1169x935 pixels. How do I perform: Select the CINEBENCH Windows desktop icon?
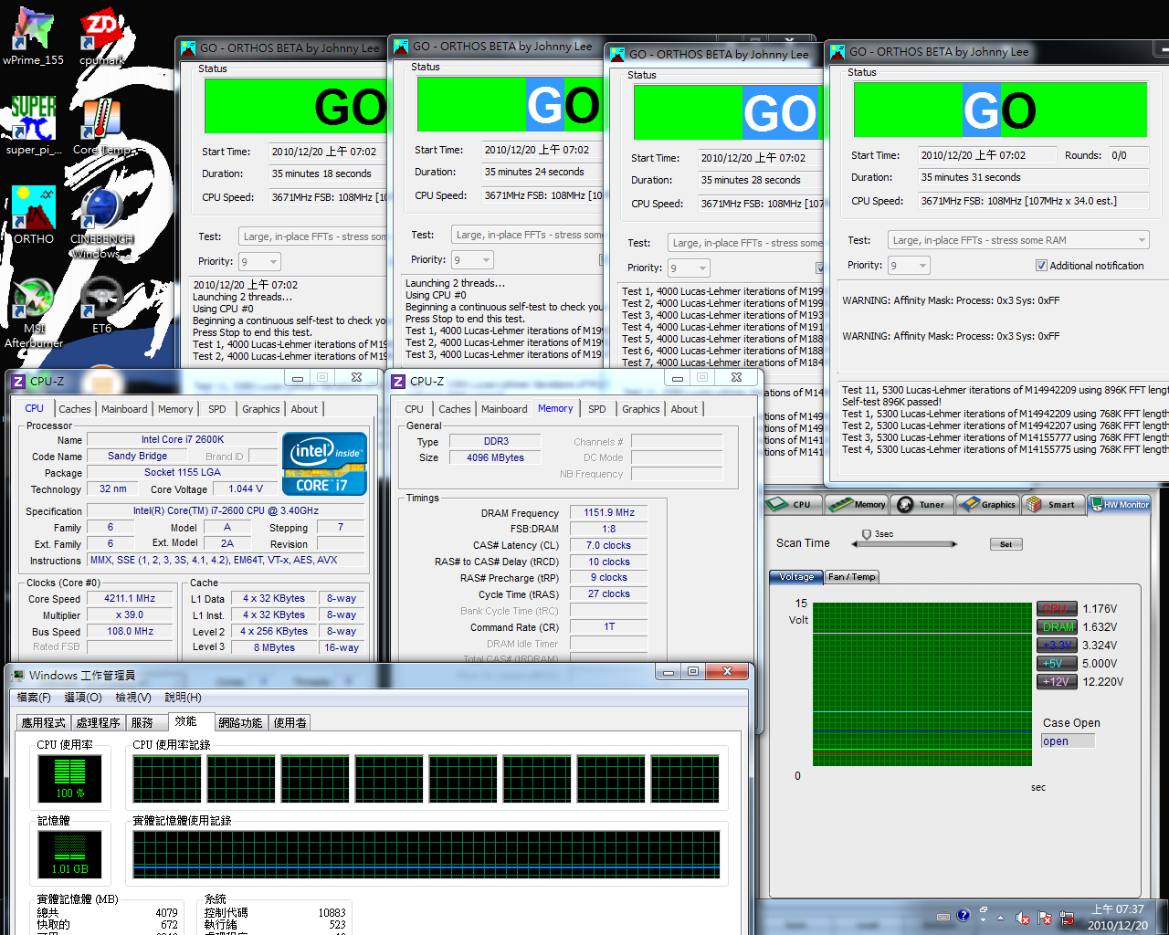point(101,223)
